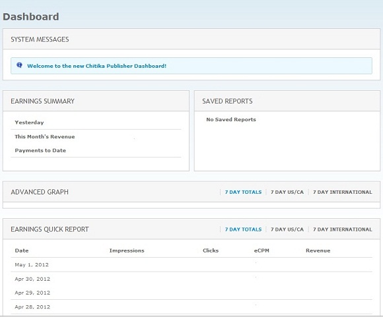Screen dimensions: 383x317
Task: Select the Apr 30, 2012 report row
Action: (191, 279)
